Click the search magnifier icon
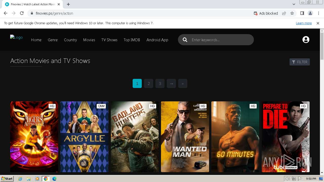Image resolution: width=324 pixels, height=182 pixels. pos(185,40)
